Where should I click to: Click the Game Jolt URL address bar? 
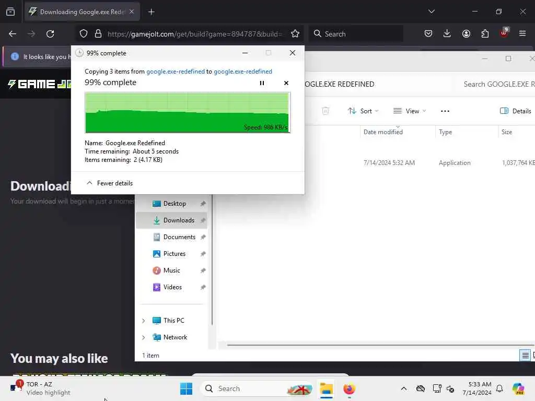[x=194, y=34]
